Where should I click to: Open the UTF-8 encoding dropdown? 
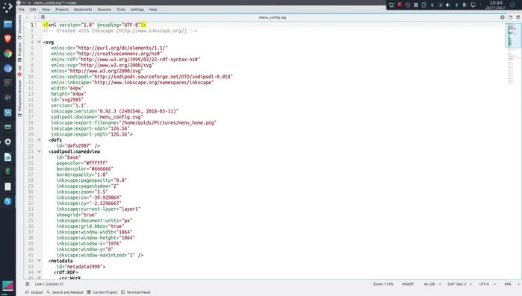(488, 284)
